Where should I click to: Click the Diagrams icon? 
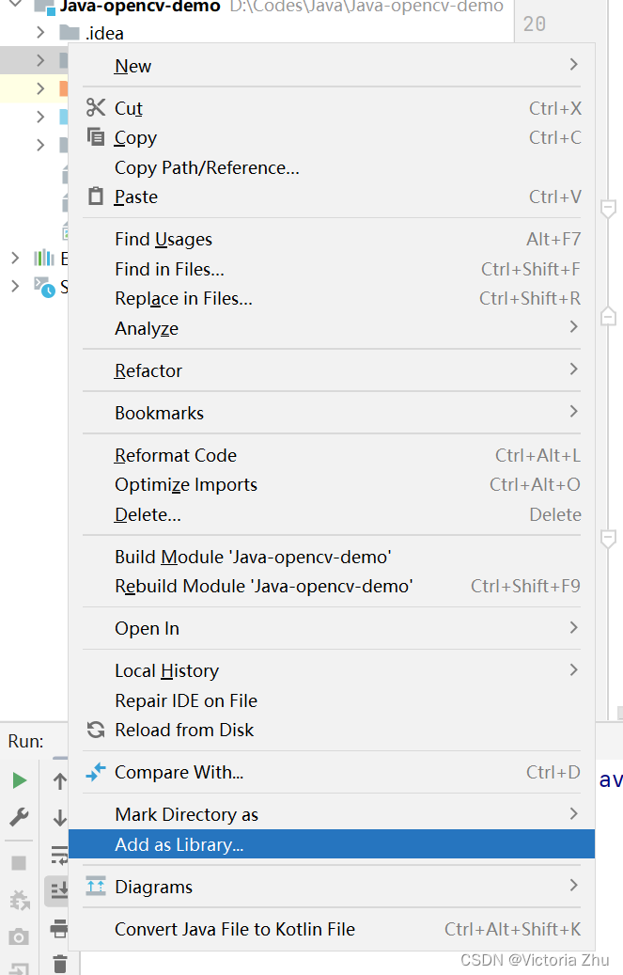[96, 887]
